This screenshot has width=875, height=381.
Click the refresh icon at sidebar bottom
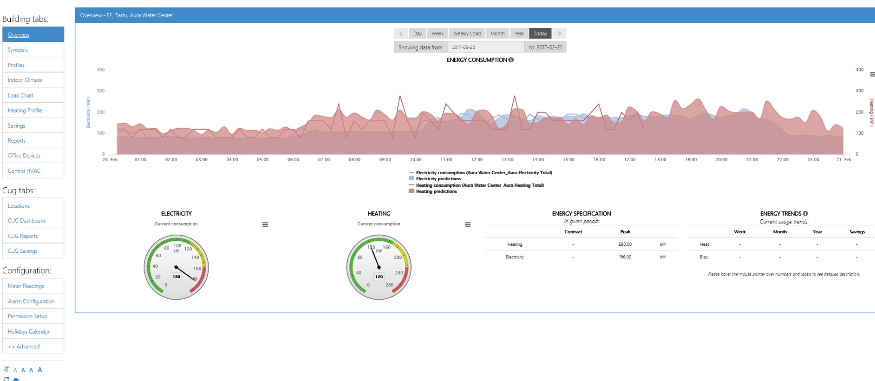tap(7, 379)
